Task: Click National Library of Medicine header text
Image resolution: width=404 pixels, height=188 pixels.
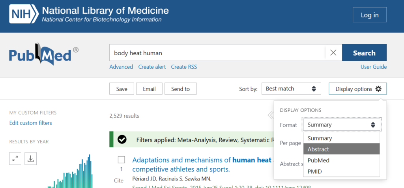Action: (x=105, y=11)
